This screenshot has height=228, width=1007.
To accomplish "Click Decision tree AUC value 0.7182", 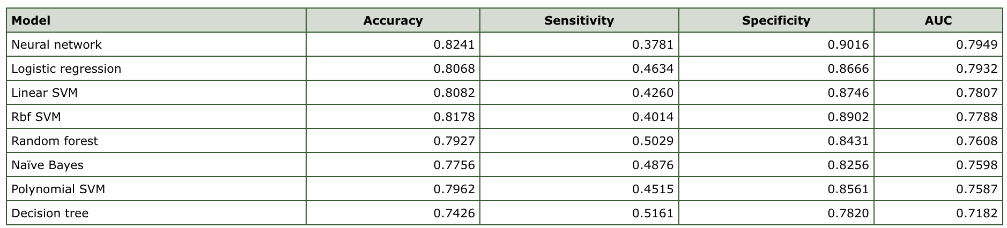I will click(977, 213).
